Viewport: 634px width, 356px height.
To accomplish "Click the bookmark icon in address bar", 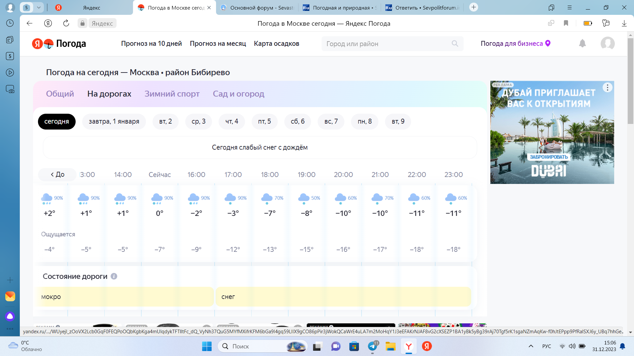I will (x=566, y=23).
